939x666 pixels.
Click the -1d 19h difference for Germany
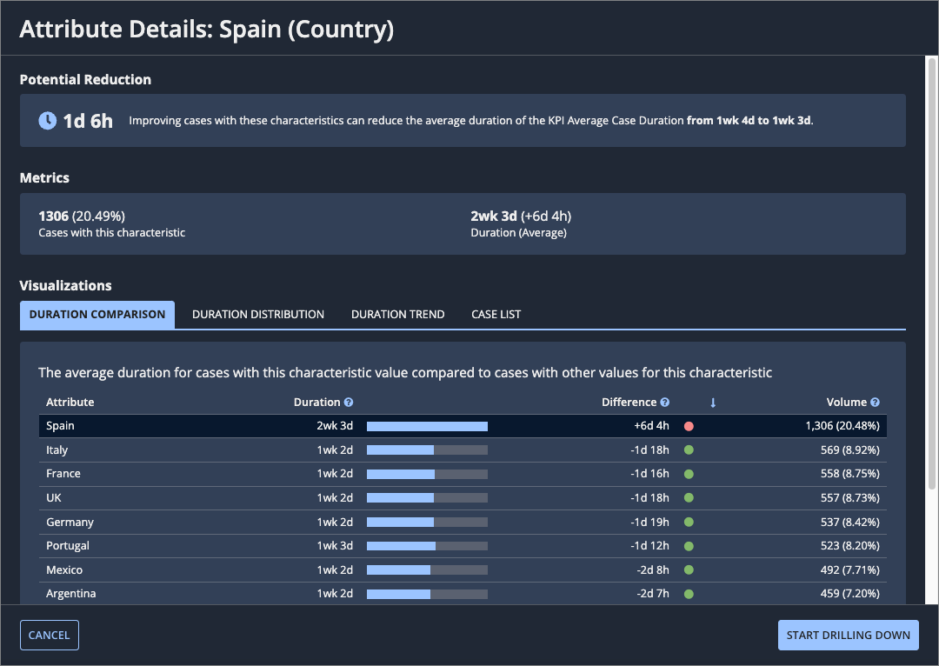[649, 522]
